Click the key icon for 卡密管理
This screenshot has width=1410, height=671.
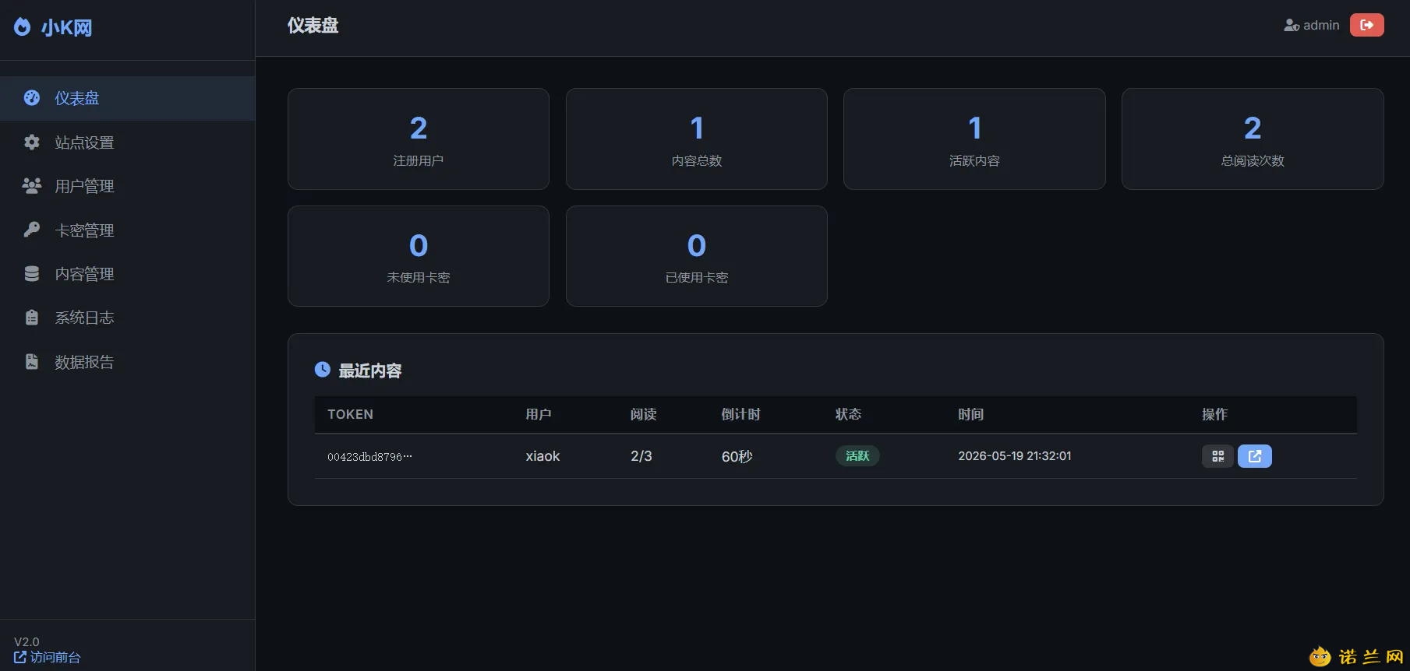tap(32, 230)
